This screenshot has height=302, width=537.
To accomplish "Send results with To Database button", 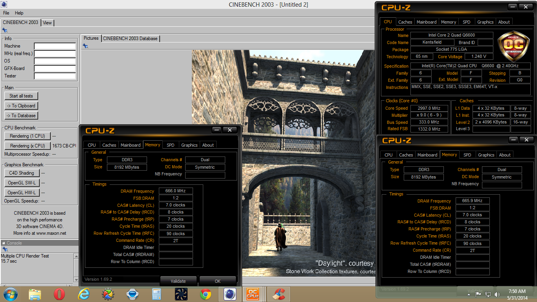I will (x=21, y=116).
